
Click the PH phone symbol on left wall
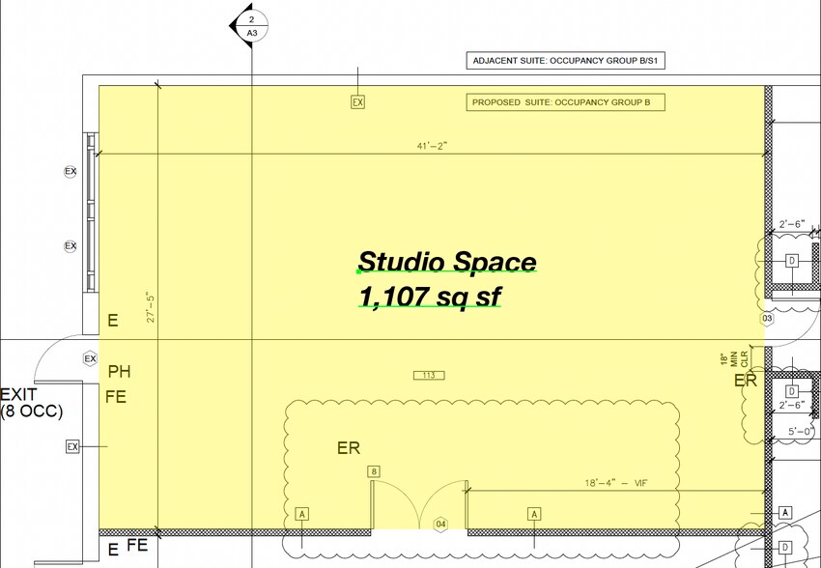(x=119, y=371)
